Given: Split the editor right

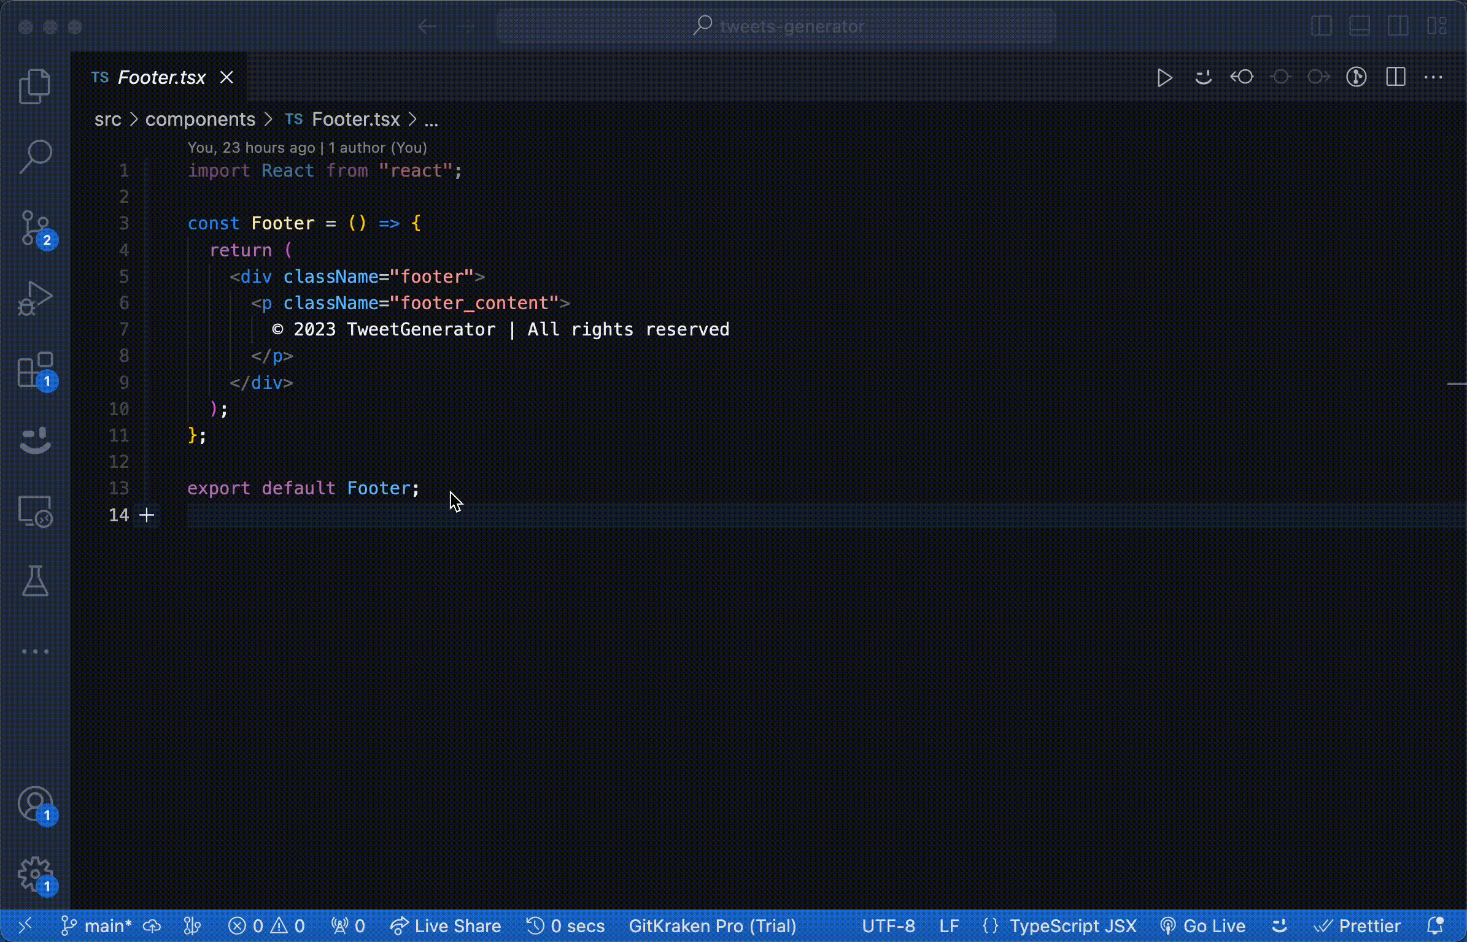Looking at the screenshot, I should [1395, 77].
